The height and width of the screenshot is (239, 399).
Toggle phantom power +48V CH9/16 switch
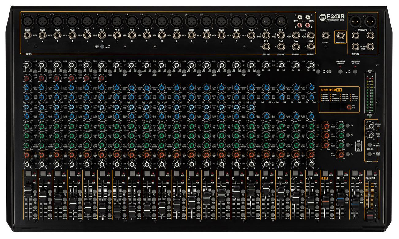pyautogui.click(x=355, y=71)
